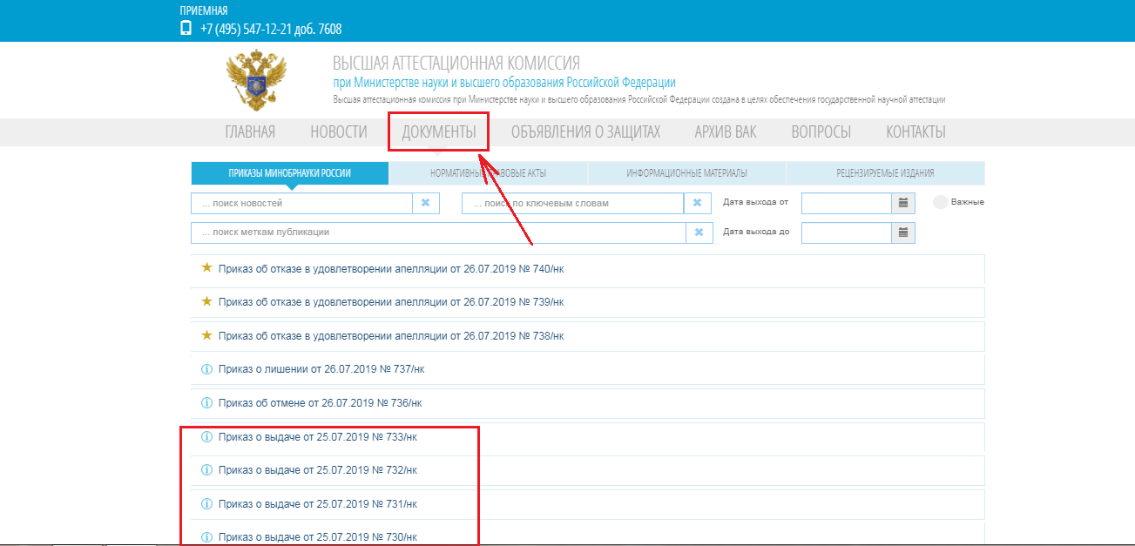Click the coat of arms eagle logo

(x=256, y=80)
